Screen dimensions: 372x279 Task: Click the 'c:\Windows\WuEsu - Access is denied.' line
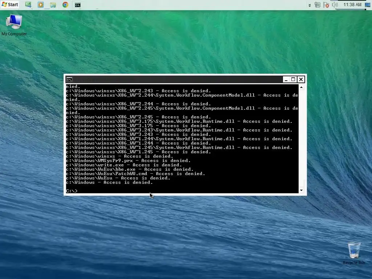[118, 178]
